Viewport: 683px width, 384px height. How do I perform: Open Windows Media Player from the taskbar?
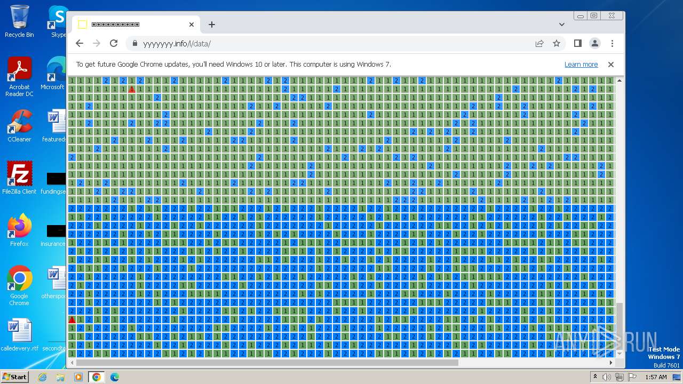tap(78, 377)
